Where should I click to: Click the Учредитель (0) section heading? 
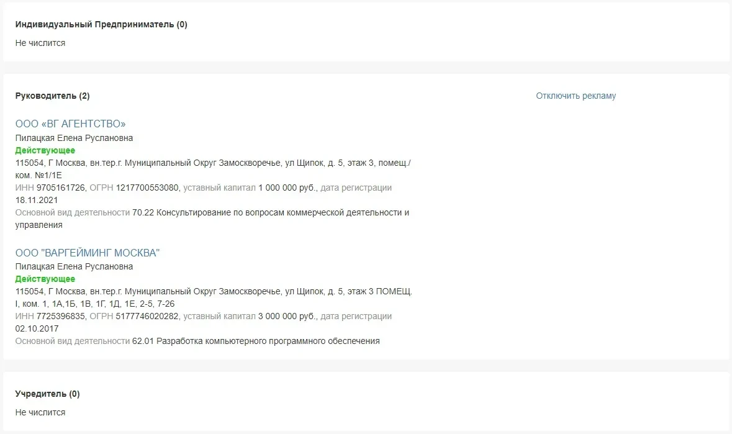(x=47, y=394)
